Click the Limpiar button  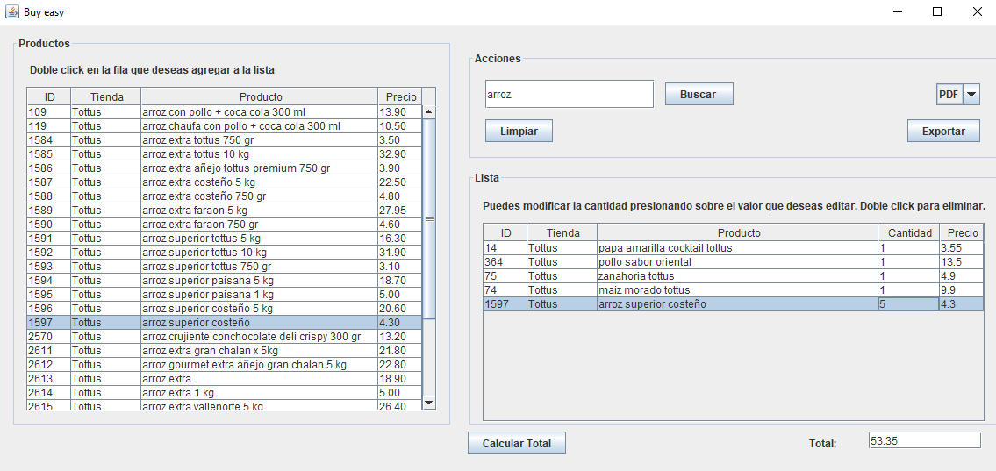519,131
